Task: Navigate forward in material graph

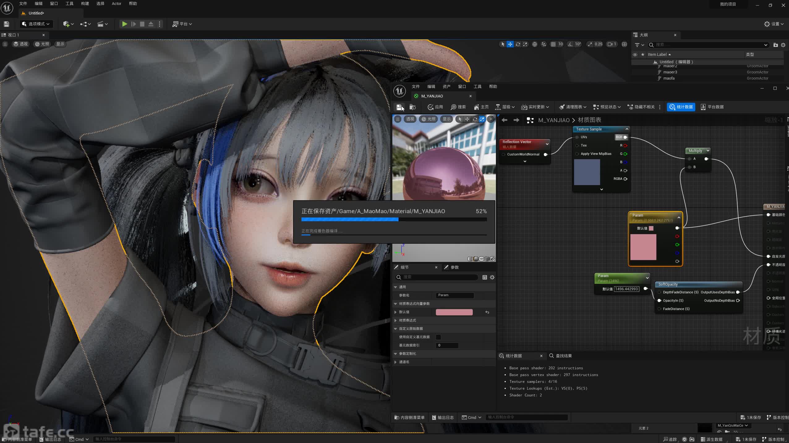Action: (516, 120)
